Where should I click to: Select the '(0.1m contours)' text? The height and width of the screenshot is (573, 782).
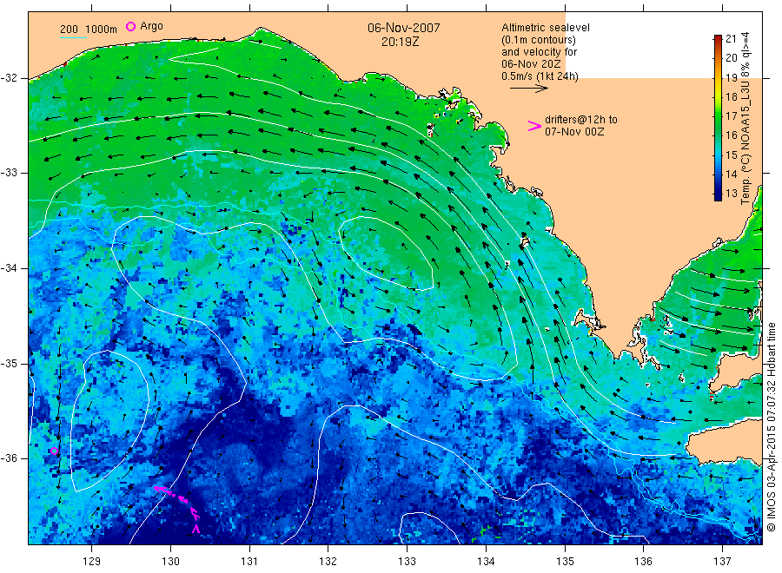(539, 40)
